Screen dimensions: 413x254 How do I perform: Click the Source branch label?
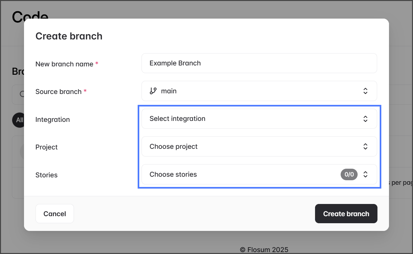pyautogui.click(x=59, y=92)
